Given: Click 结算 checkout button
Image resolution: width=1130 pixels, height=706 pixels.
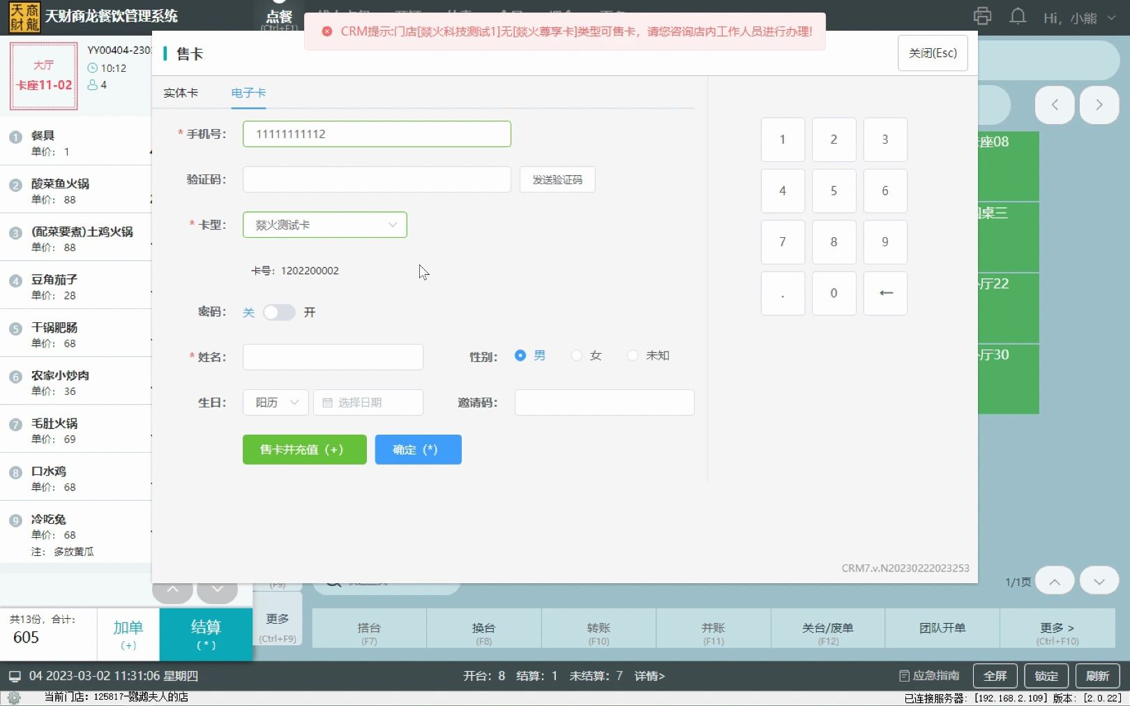Looking at the screenshot, I should click(206, 635).
